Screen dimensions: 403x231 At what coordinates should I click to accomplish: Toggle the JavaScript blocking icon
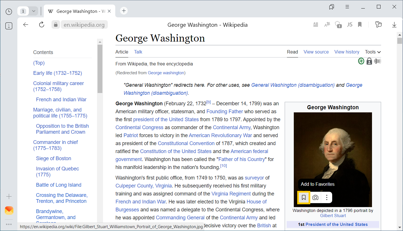click(350, 25)
